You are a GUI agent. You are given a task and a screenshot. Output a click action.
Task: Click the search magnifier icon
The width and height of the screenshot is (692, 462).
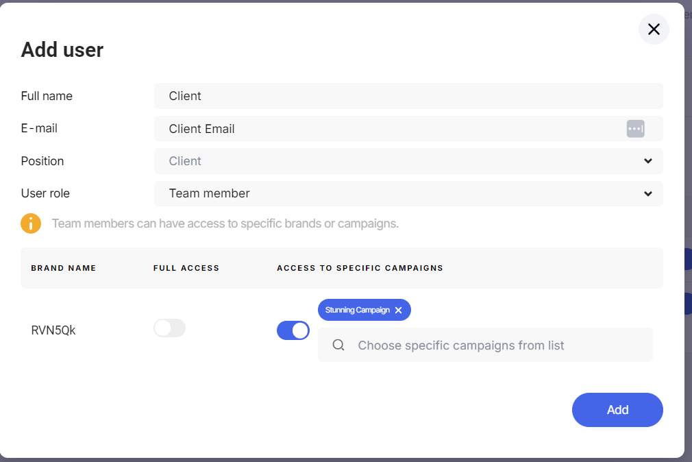coord(338,345)
